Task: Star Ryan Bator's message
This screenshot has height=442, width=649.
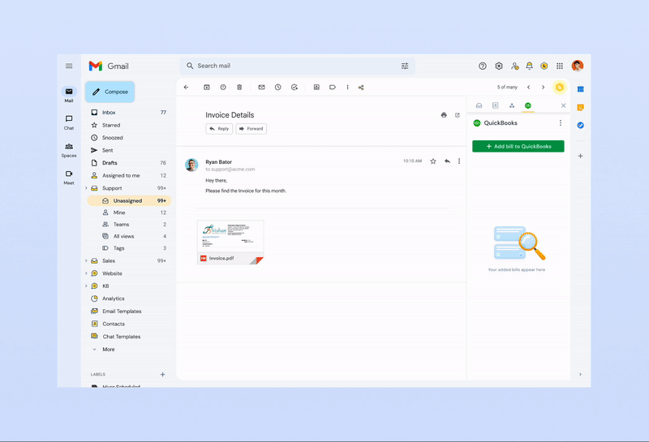Action: [433, 161]
